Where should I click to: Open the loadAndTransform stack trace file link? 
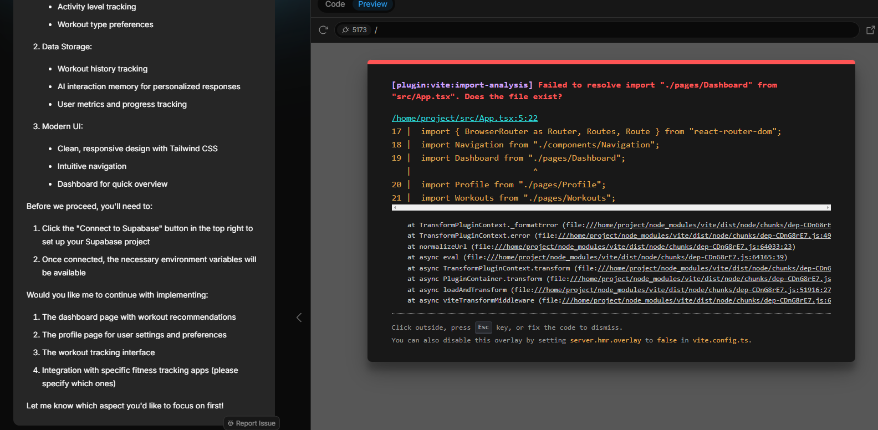pyautogui.click(x=683, y=290)
